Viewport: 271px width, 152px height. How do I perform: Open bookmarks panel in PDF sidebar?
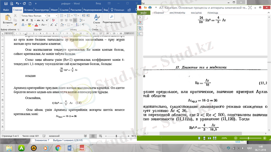point(140,23)
